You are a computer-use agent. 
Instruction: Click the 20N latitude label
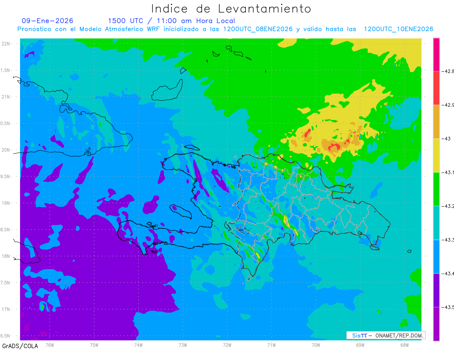[6, 150]
